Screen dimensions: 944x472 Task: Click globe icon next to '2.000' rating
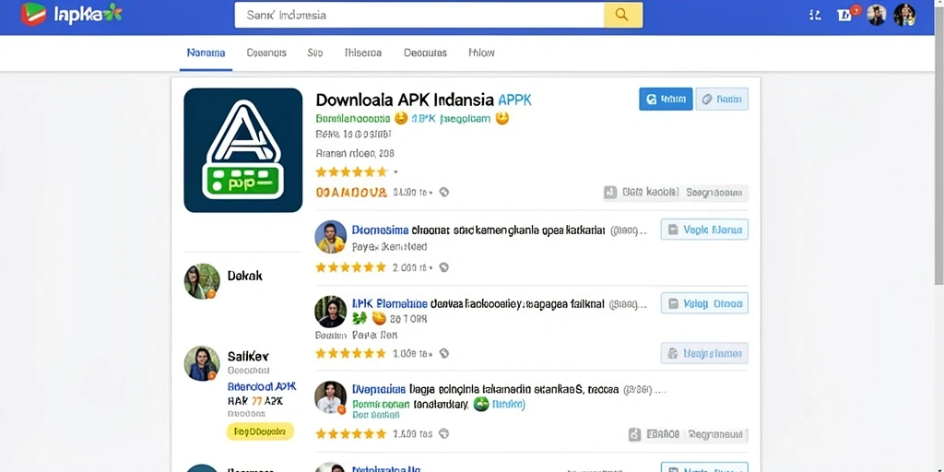click(x=443, y=267)
